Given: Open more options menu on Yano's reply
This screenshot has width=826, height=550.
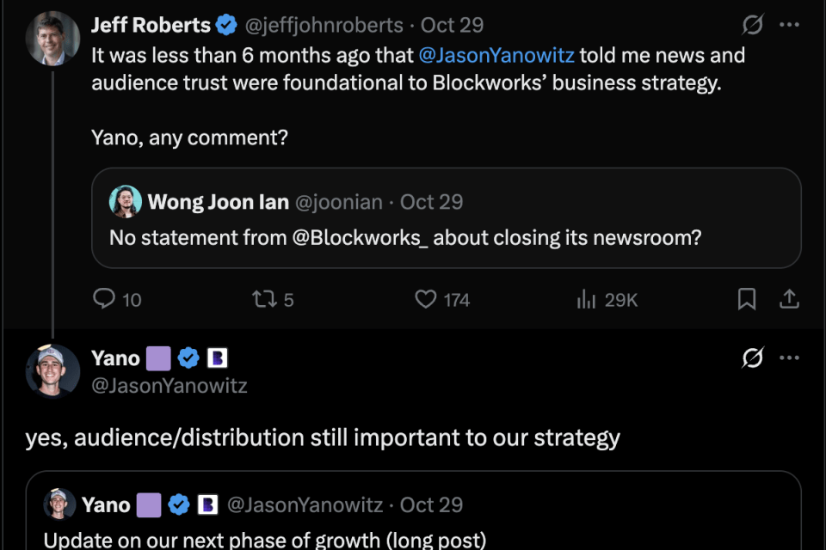Looking at the screenshot, I should click(789, 358).
